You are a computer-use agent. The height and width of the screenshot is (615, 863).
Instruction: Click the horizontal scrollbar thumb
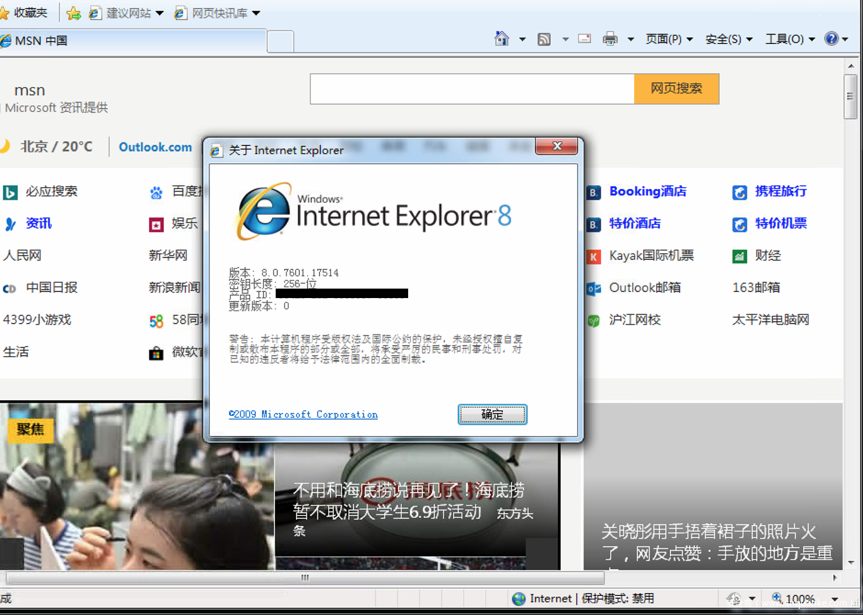pos(305,578)
